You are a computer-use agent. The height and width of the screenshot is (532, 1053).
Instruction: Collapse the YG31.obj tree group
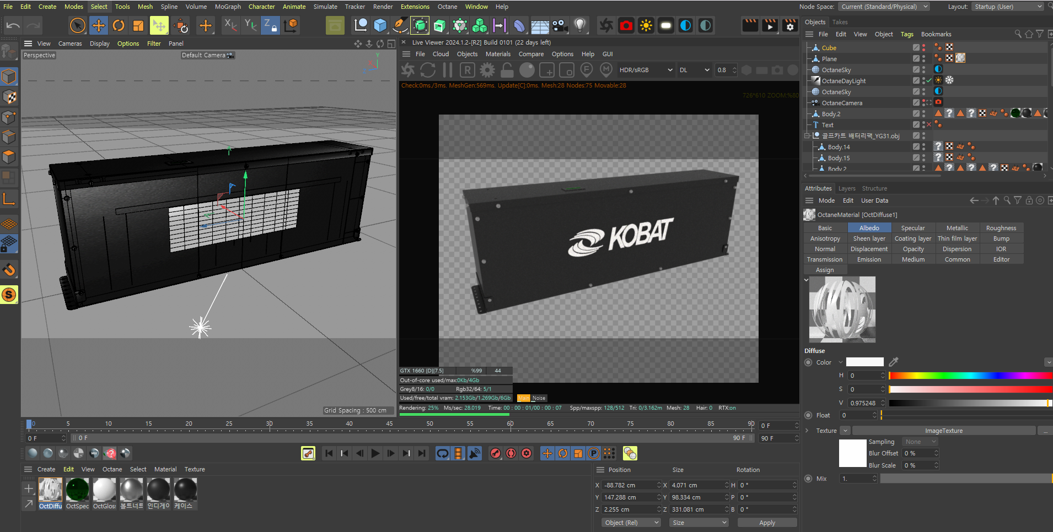[x=807, y=135]
